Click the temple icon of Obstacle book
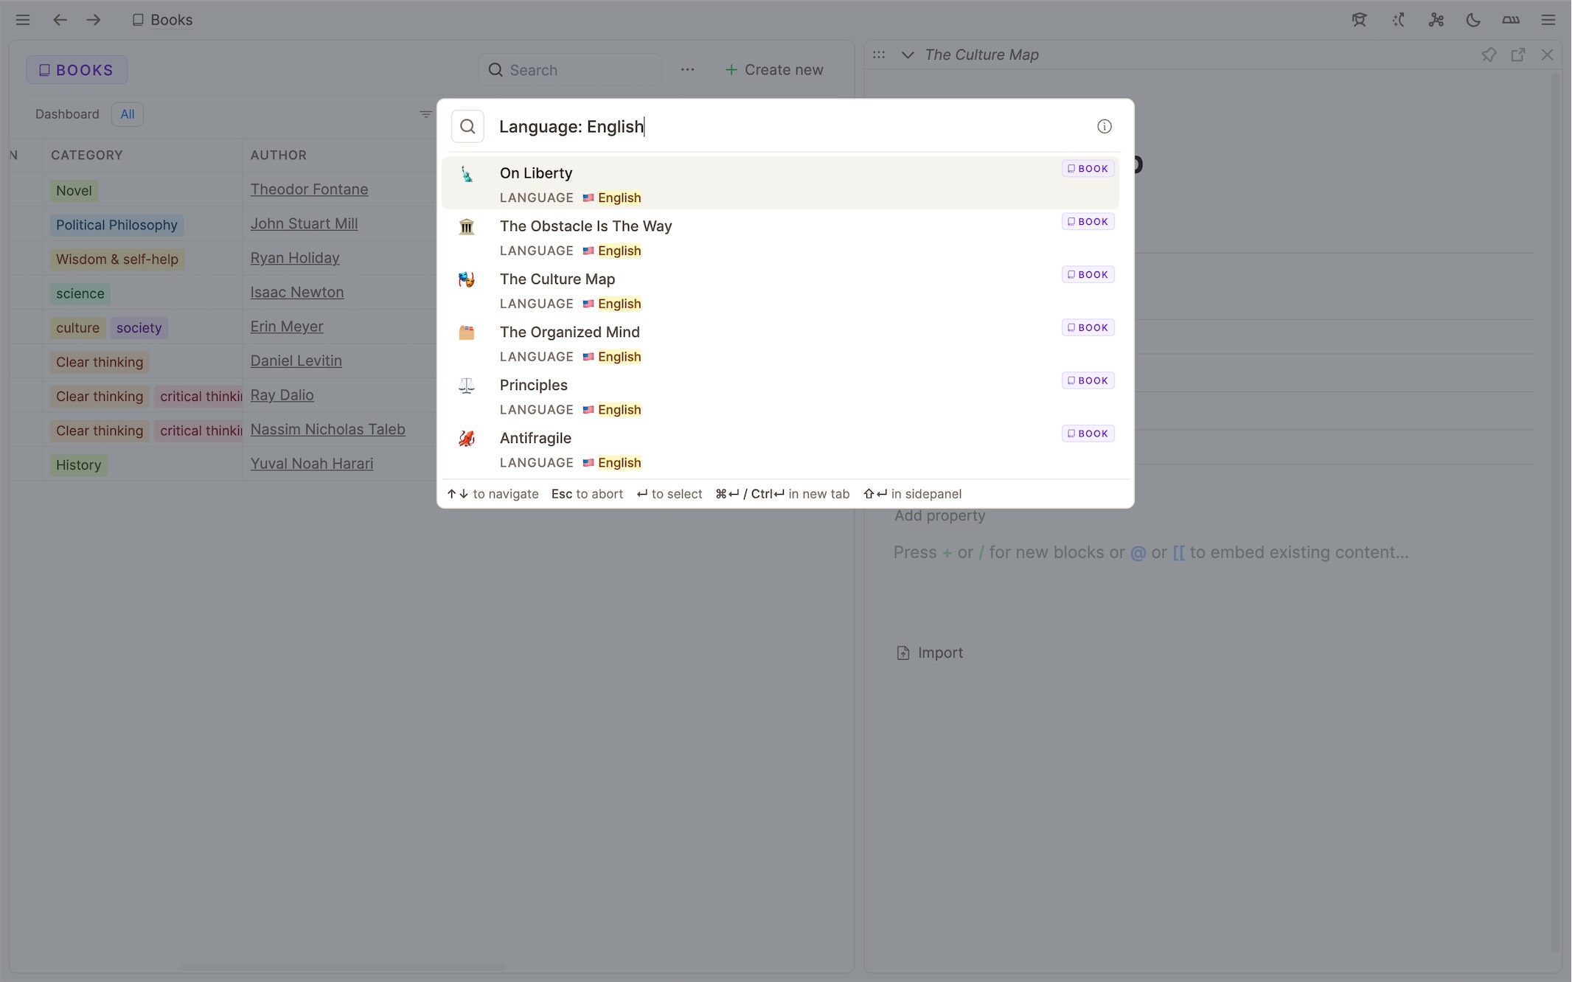Image resolution: width=1572 pixels, height=982 pixels. click(466, 226)
